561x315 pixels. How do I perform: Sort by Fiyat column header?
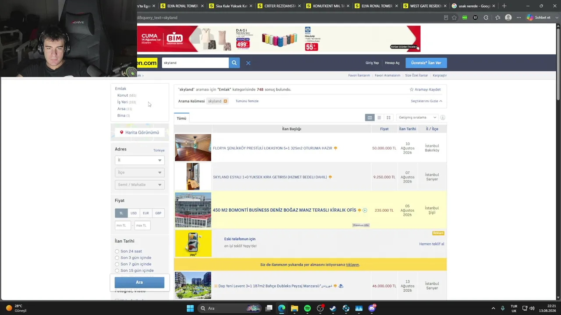(x=384, y=129)
